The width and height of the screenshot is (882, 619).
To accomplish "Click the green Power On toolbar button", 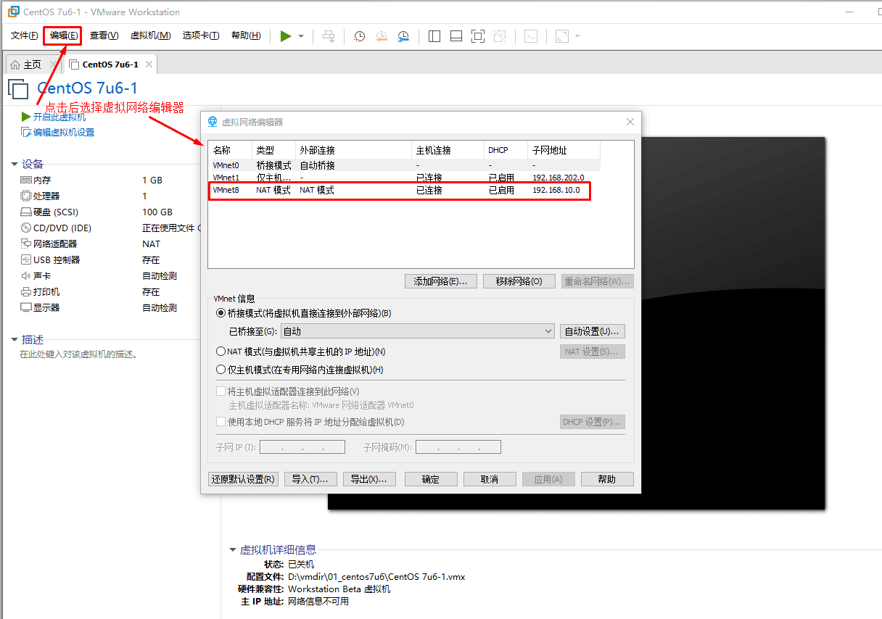I will 286,36.
